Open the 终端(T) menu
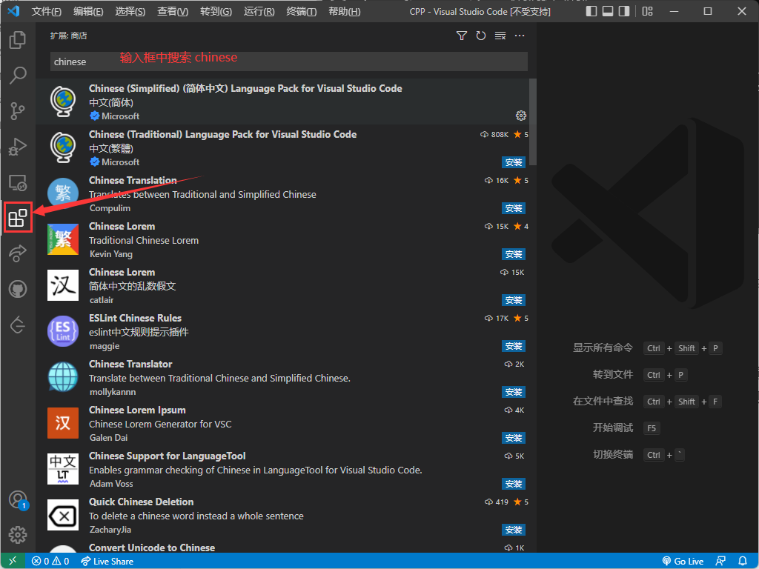759x569 pixels. [x=301, y=11]
